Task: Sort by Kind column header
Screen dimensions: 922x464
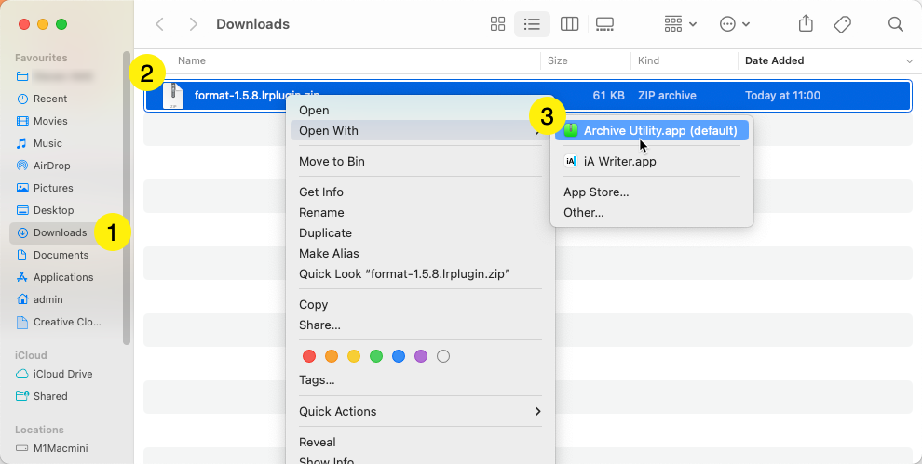Action: coord(648,60)
